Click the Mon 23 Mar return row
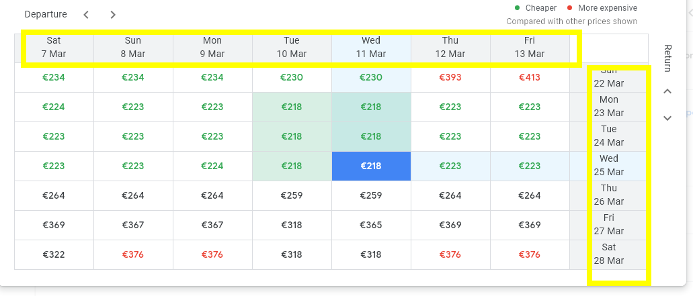 point(609,106)
